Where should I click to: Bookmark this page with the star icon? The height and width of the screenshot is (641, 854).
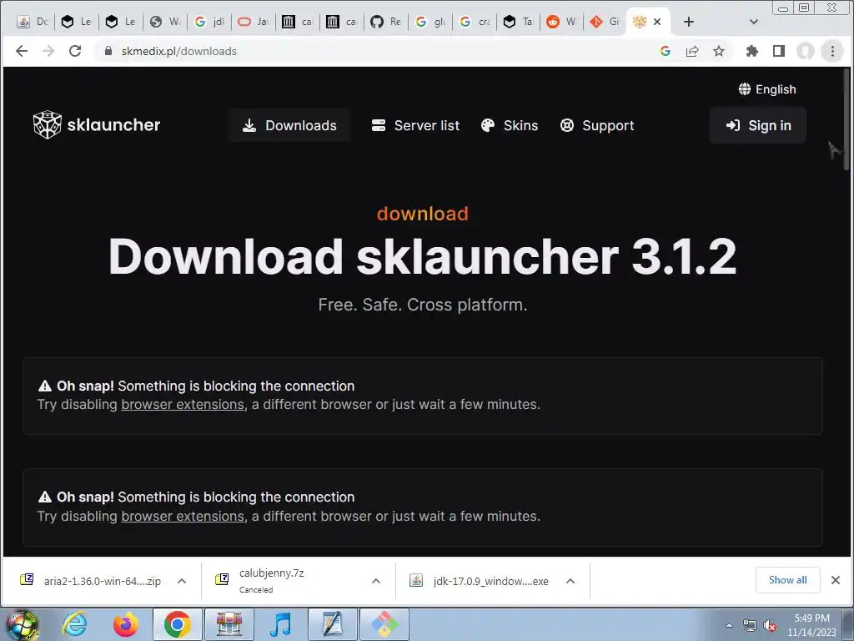click(719, 51)
